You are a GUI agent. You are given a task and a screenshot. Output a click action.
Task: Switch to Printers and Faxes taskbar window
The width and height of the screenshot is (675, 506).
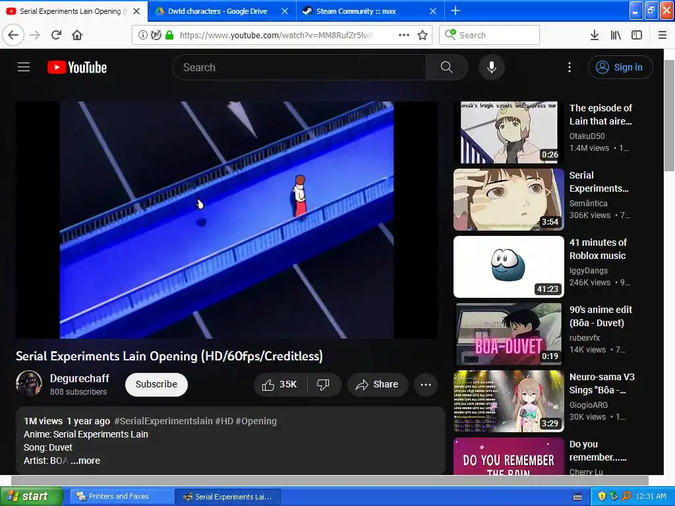121,496
